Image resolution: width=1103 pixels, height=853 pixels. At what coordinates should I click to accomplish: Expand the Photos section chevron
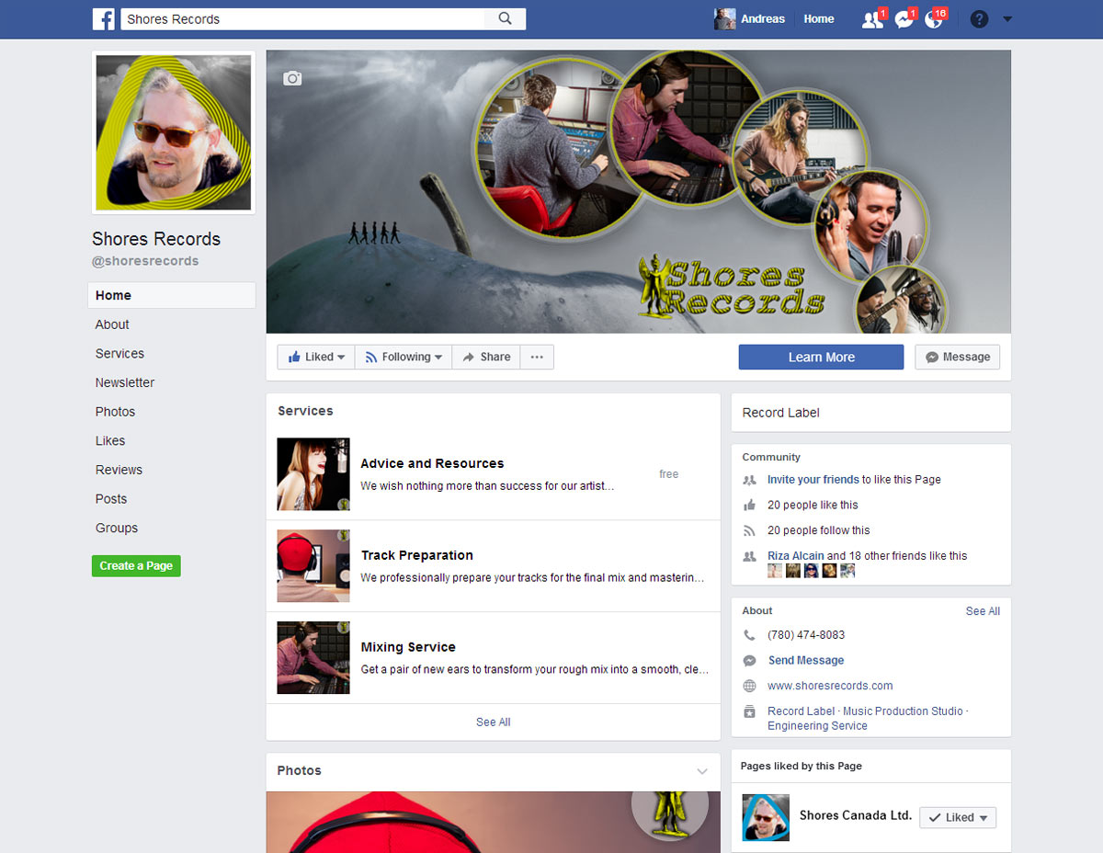tap(702, 771)
